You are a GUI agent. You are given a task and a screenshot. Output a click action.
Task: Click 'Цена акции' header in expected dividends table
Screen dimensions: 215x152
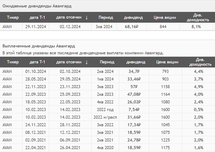click(x=165, y=18)
